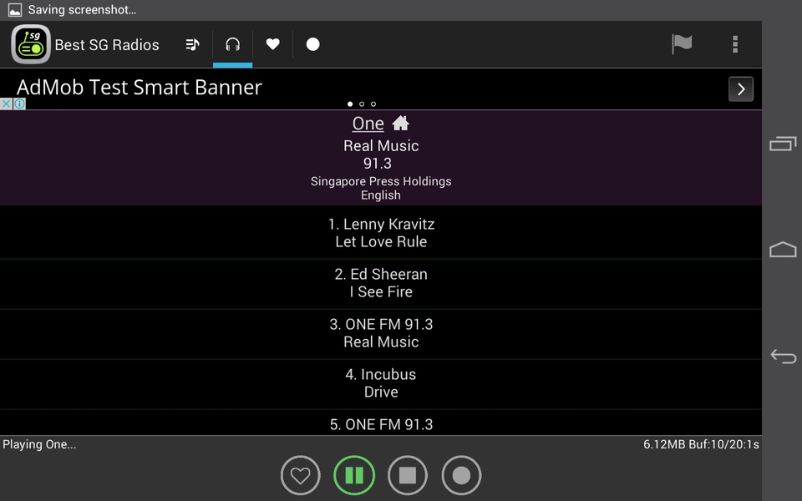
Task: Switch to the heart favorites tab
Action: tap(272, 44)
